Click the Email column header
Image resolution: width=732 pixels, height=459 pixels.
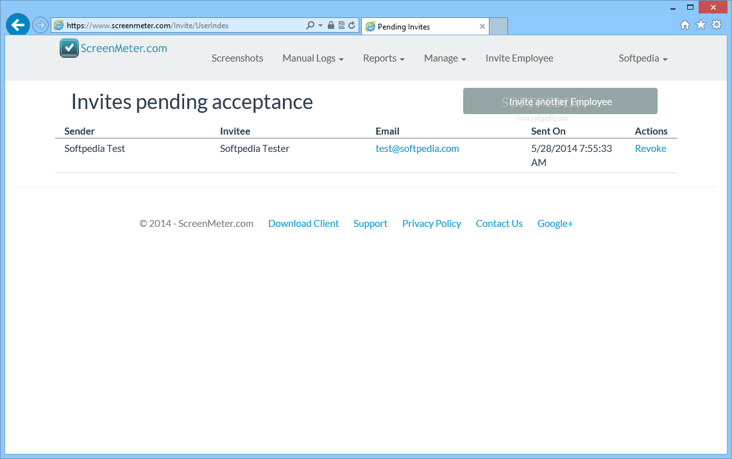click(387, 131)
